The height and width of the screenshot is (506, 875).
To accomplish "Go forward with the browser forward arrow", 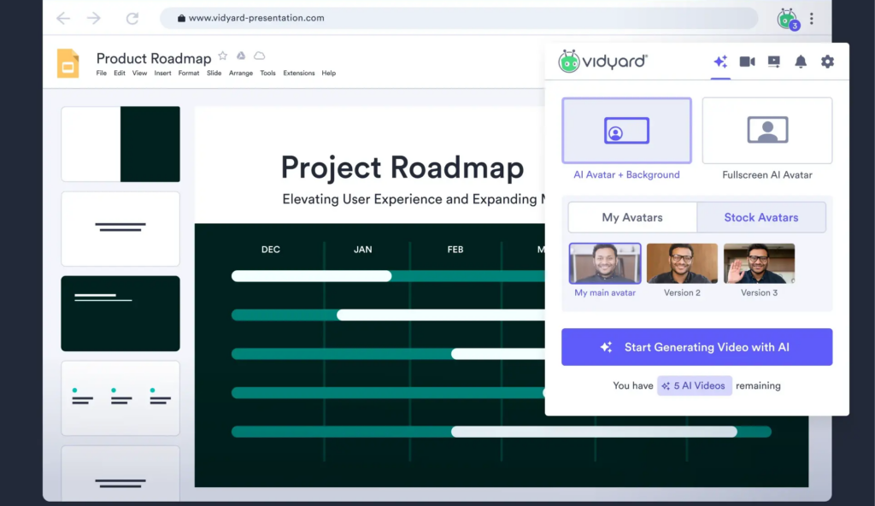I will tap(94, 19).
